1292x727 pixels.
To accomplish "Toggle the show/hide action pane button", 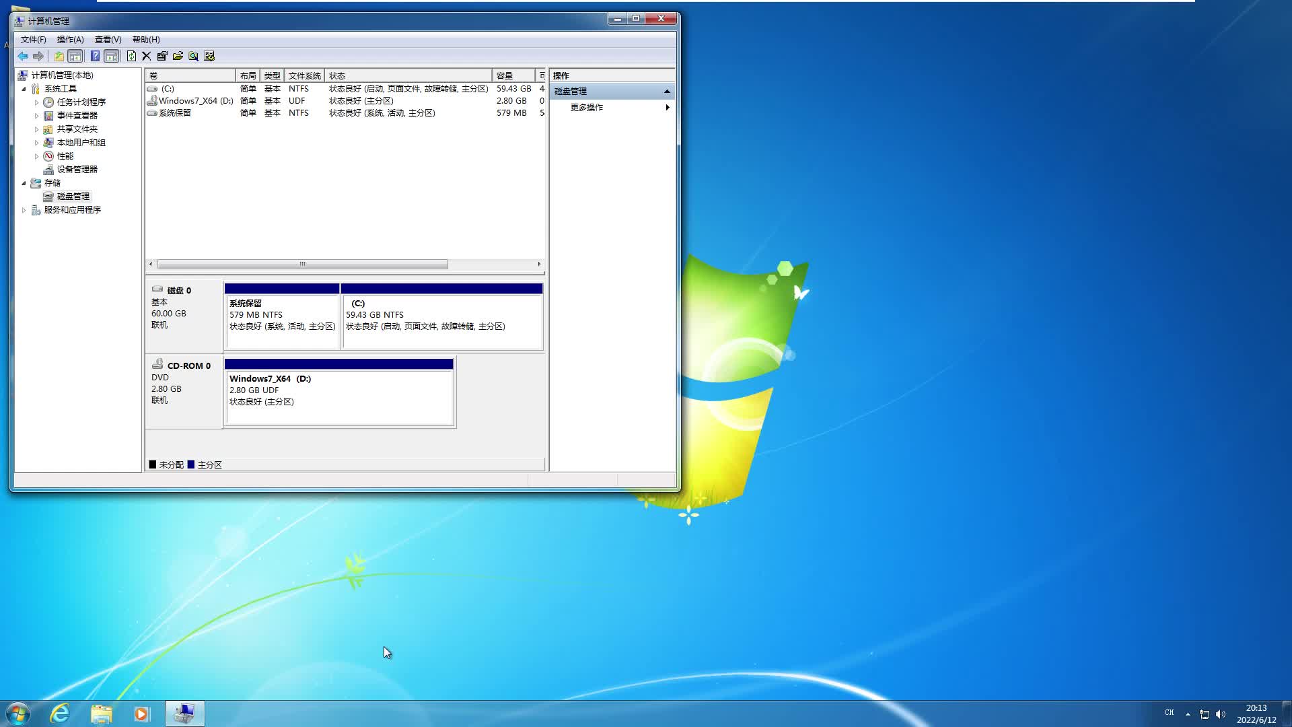I will coord(112,56).
